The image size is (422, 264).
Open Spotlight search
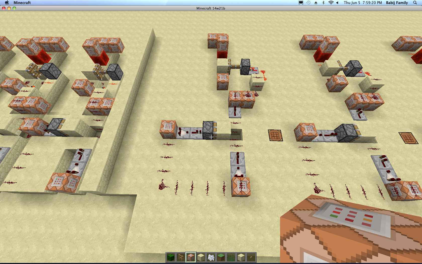point(415,3)
